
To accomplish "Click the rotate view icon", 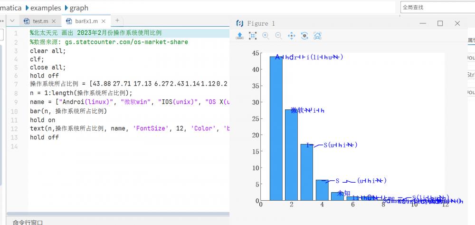I will (x=304, y=36).
